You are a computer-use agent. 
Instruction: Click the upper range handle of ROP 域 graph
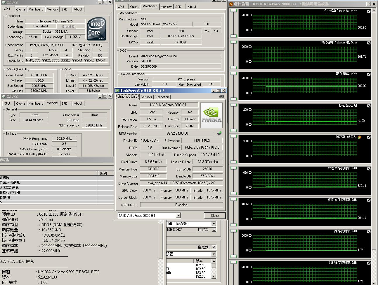(233, 11)
